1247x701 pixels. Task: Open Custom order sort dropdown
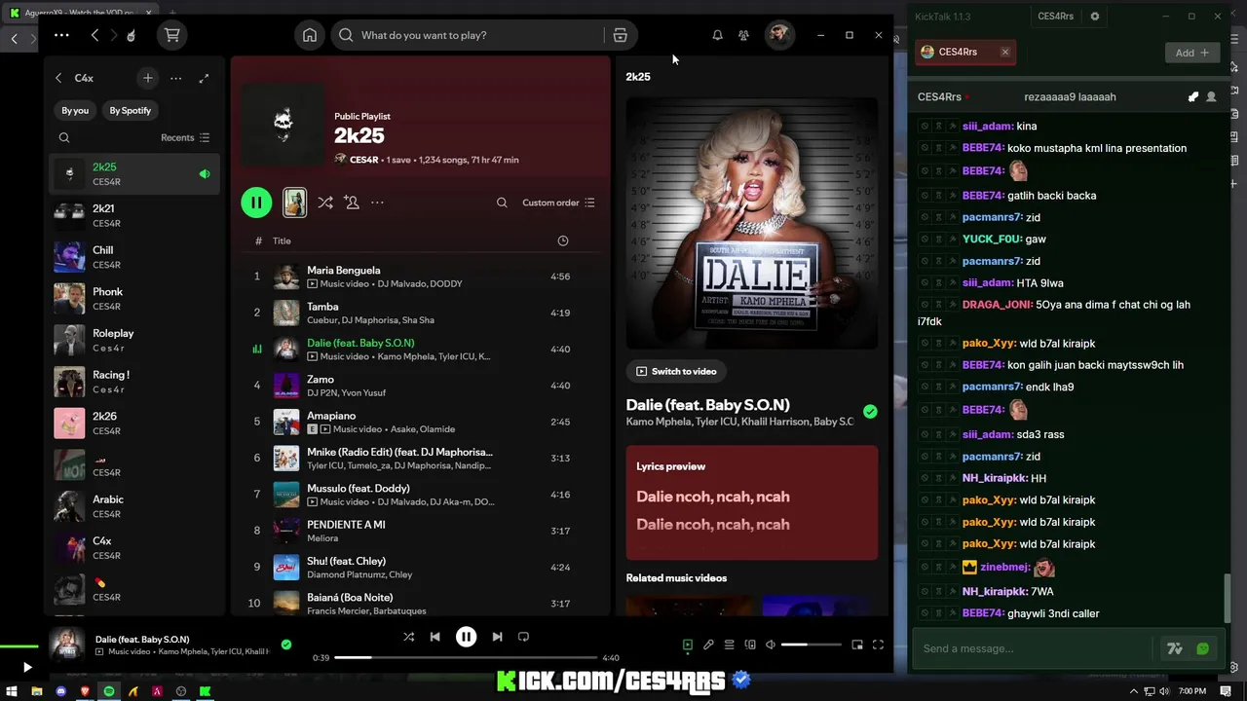pyautogui.click(x=558, y=203)
